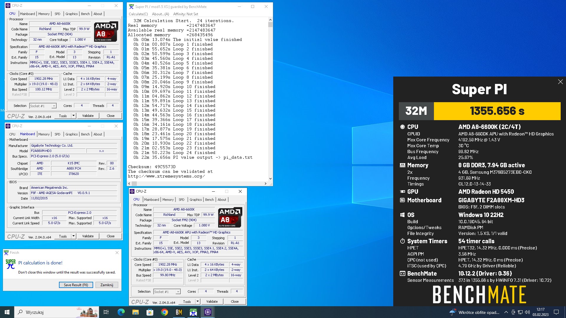Screen dimensions: 566x318
Task: Click Validate in Mainboard CPU-Z window
Action: tap(88, 236)
